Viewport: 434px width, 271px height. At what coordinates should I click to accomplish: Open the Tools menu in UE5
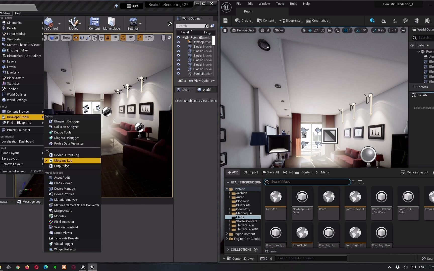(280, 4)
